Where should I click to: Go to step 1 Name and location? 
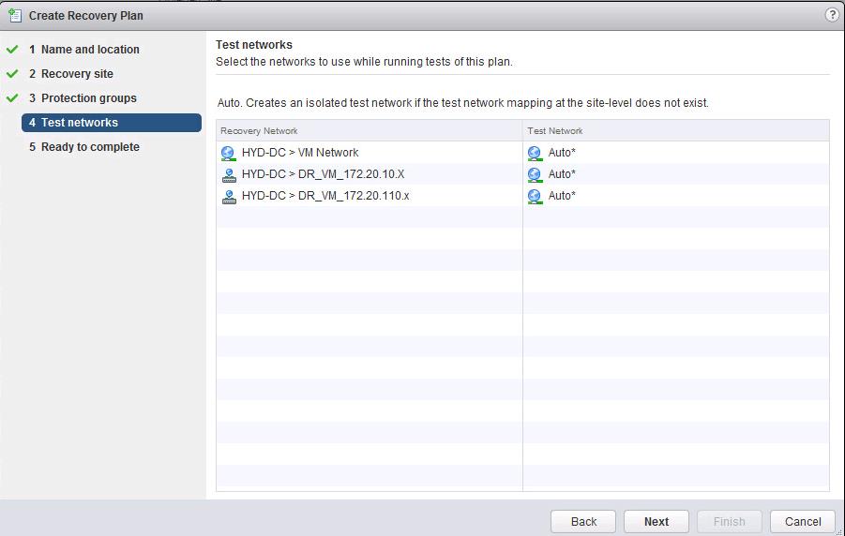coord(84,50)
